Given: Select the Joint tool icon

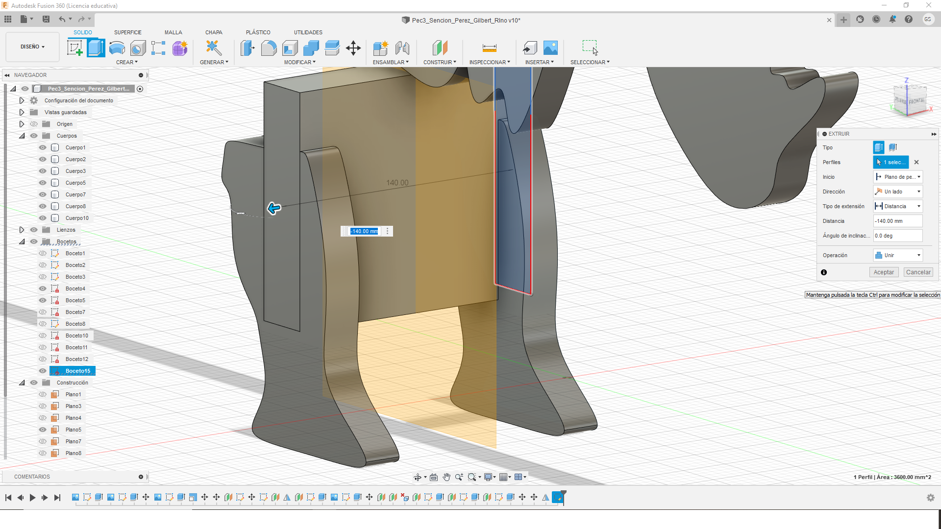Looking at the screenshot, I should [402, 48].
